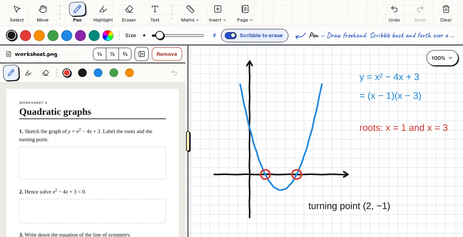This screenshot has width=463, height=237.
Task: Choose the Select arrow tool
Action: tap(17, 13)
